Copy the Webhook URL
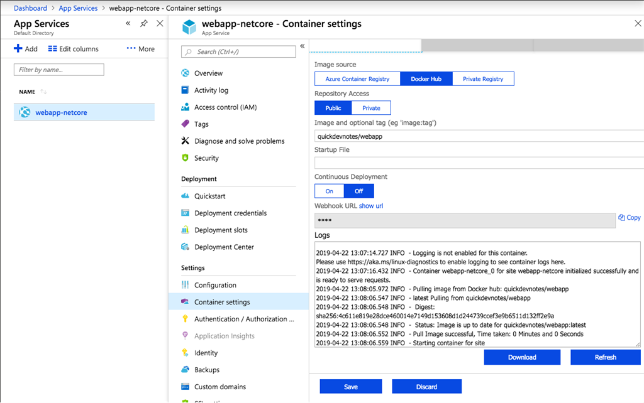 click(628, 217)
